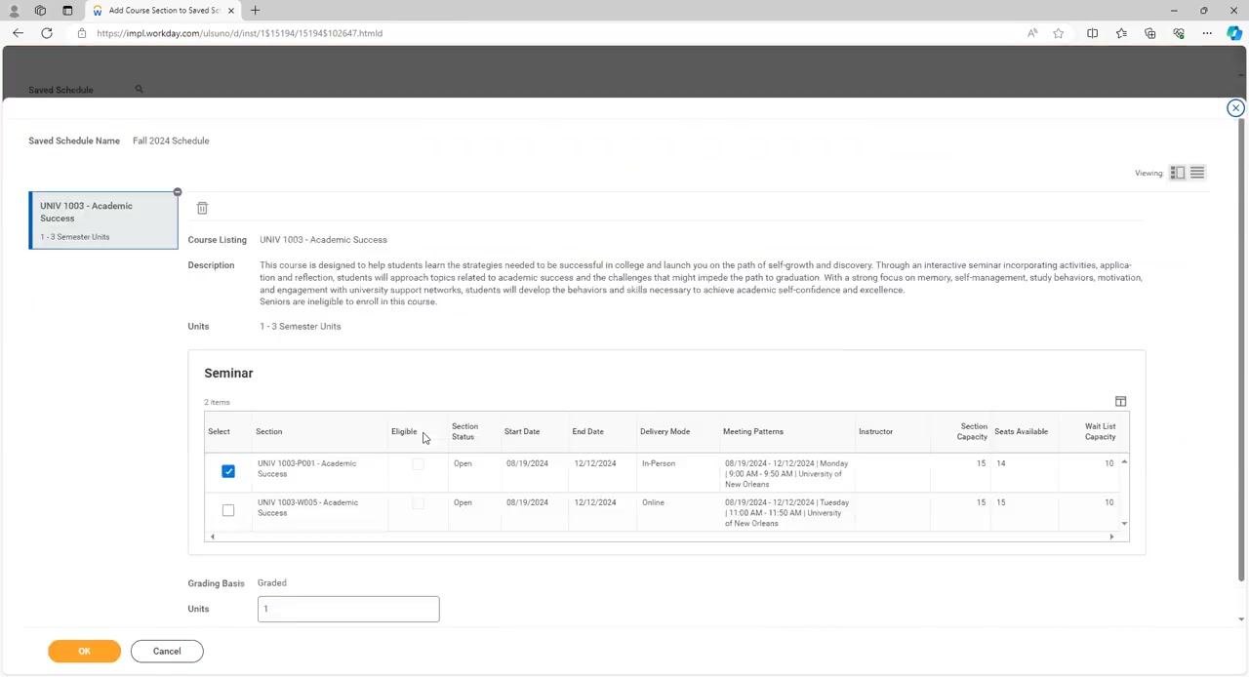Cancel adding the course section
Image resolution: width=1249 pixels, height=677 pixels.
tap(167, 651)
